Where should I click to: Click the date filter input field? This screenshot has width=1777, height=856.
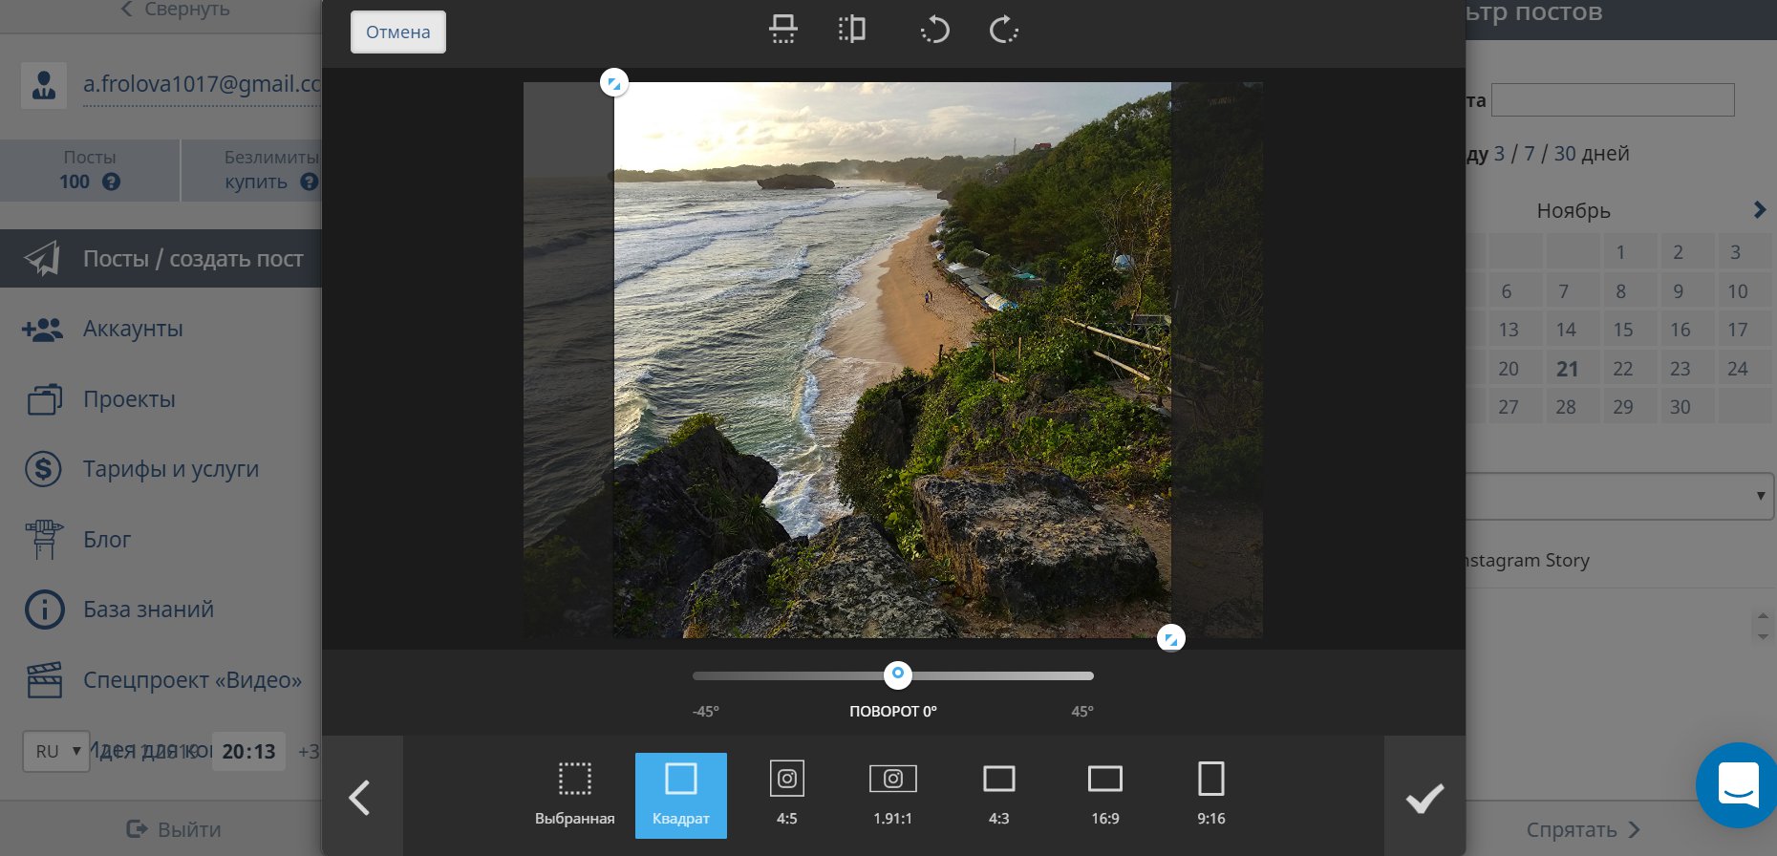click(1613, 100)
